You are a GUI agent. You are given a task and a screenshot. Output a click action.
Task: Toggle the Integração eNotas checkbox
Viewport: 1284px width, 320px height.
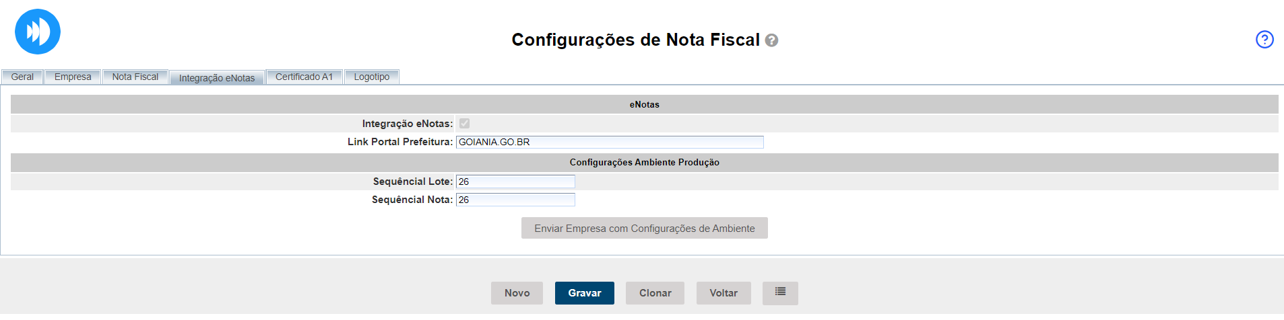coord(464,123)
